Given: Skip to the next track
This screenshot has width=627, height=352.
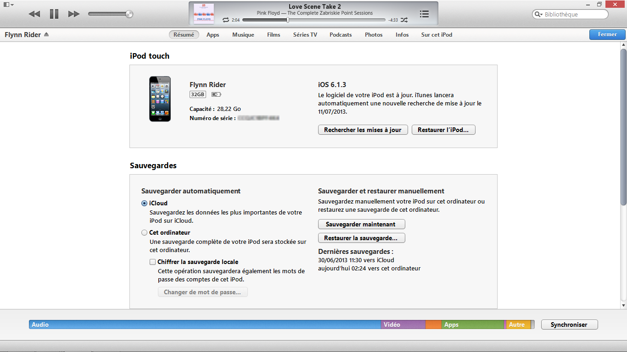Looking at the screenshot, I should tap(73, 14).
